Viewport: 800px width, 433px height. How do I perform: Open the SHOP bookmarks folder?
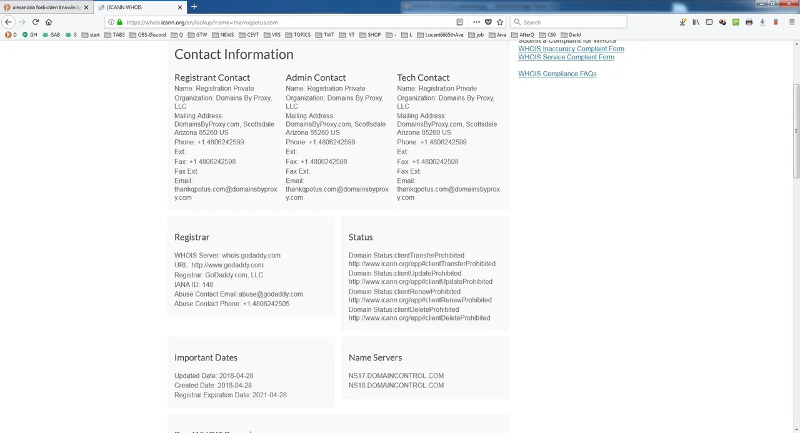(370, 35)
